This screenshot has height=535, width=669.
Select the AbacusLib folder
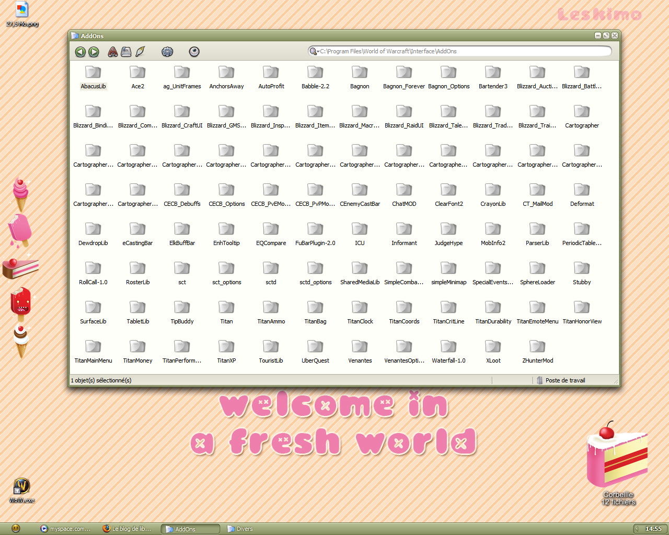(93, 78)
